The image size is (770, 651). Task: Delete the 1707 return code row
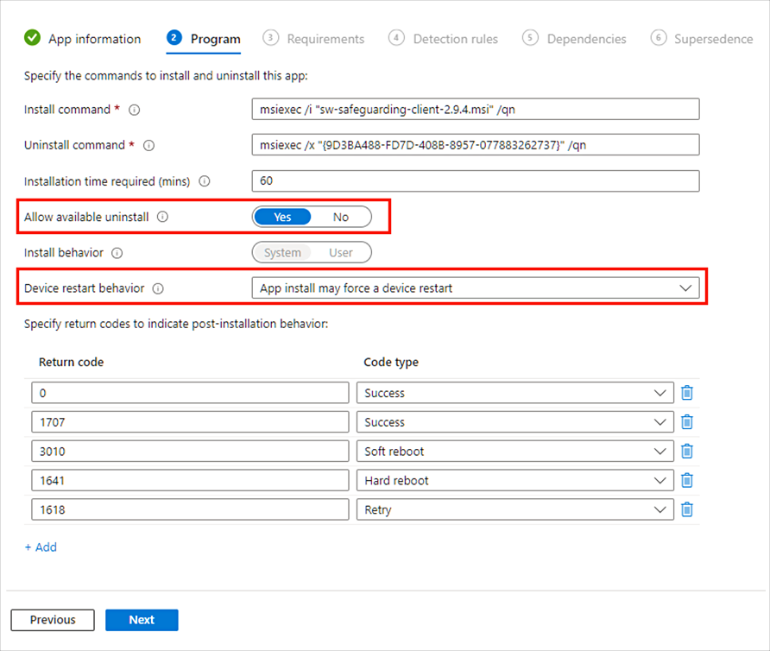pos(687,422)
